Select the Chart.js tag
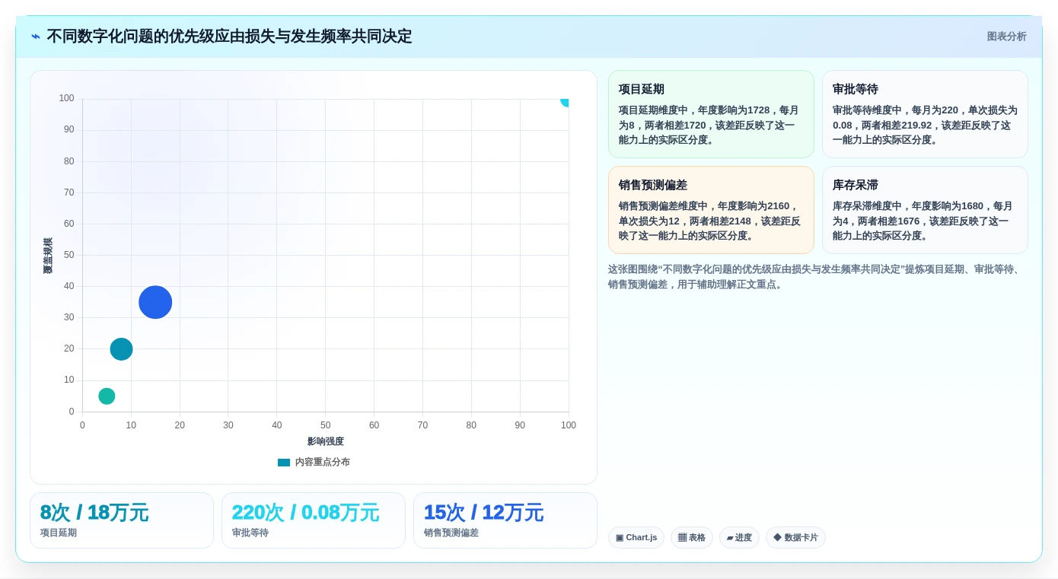Viewport: 1058px width, 579px height. [x=636, y=537]
